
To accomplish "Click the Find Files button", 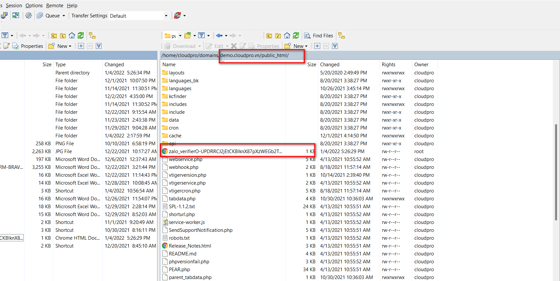I will pyautogui.click(x=319, y=36).
